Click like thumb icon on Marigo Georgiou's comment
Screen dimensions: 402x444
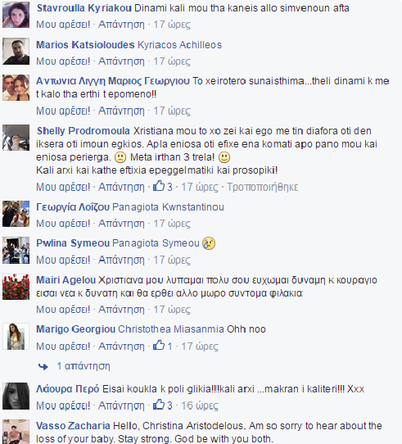pos(159,345)
